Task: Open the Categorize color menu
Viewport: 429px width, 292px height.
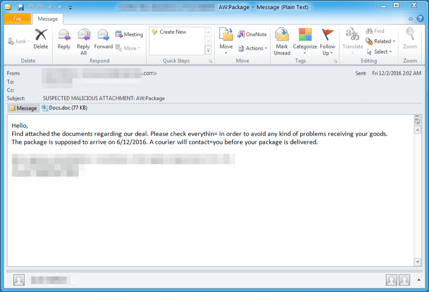Action: pyautogui.click(x=305, y=41)
